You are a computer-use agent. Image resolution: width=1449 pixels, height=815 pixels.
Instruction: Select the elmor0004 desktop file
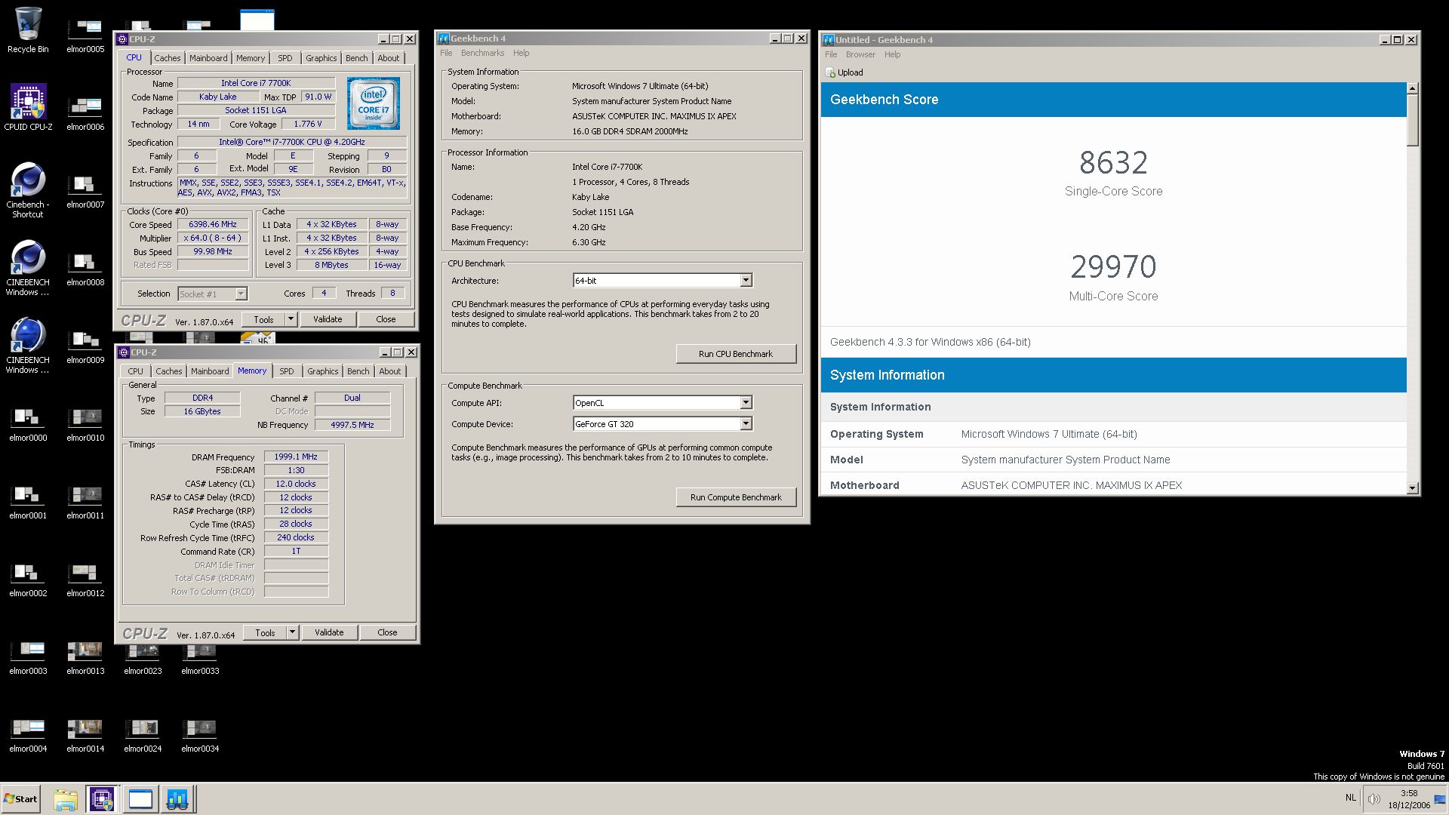pos(28,735)
